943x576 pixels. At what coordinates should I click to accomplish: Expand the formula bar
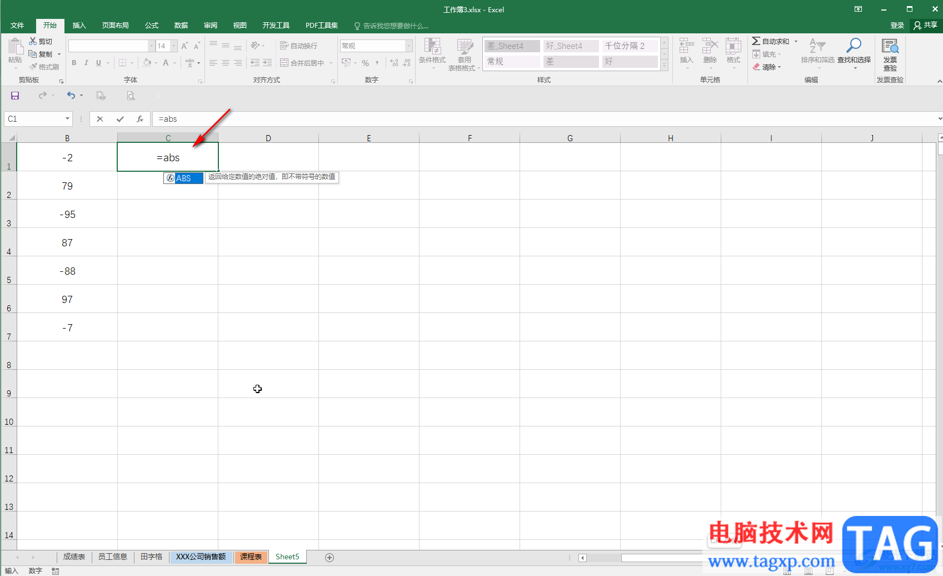pyautogui.click(x=939, y=118)
